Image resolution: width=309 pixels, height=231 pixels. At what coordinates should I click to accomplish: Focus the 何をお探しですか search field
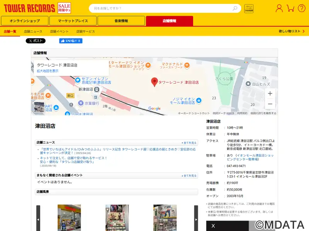point(165,8)
